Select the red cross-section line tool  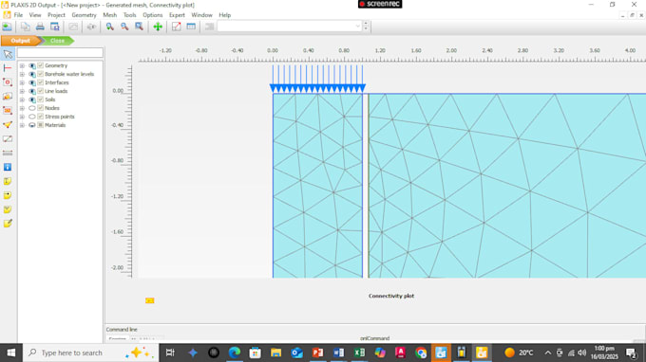[8, 68]
